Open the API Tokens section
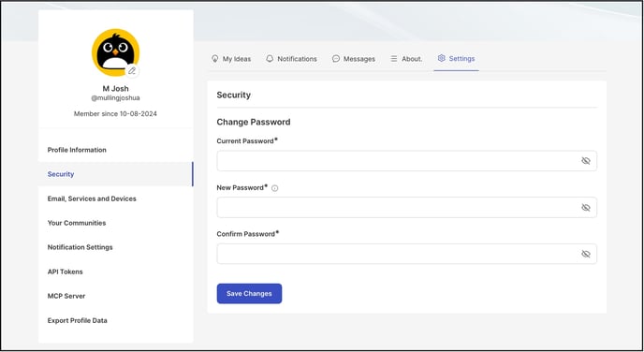Image resolution: width=644 pixels, height=352 pixels. point(115,271)
